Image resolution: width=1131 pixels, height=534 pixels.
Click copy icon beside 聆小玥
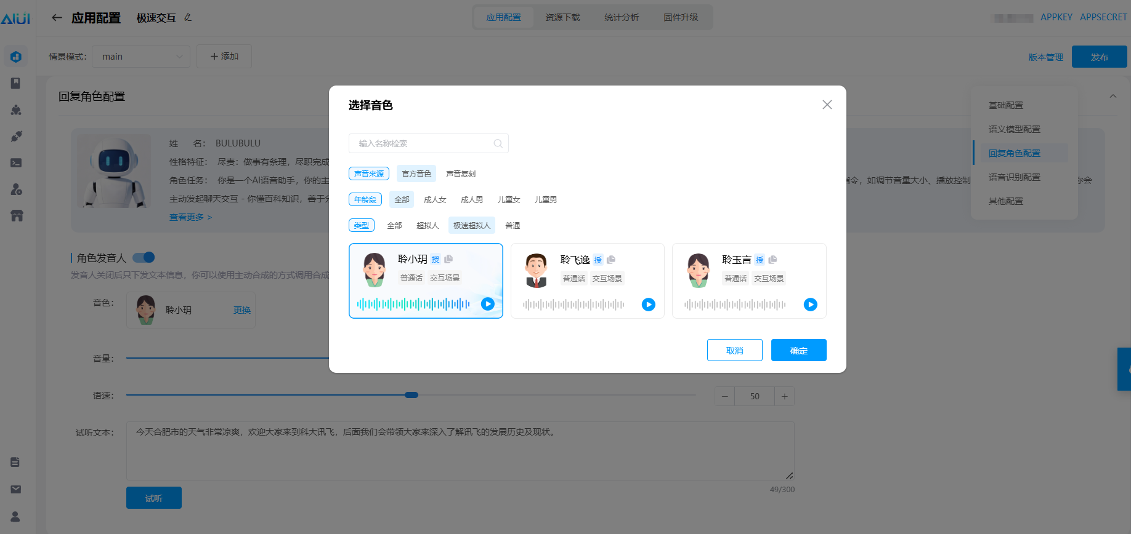[448, 259]
